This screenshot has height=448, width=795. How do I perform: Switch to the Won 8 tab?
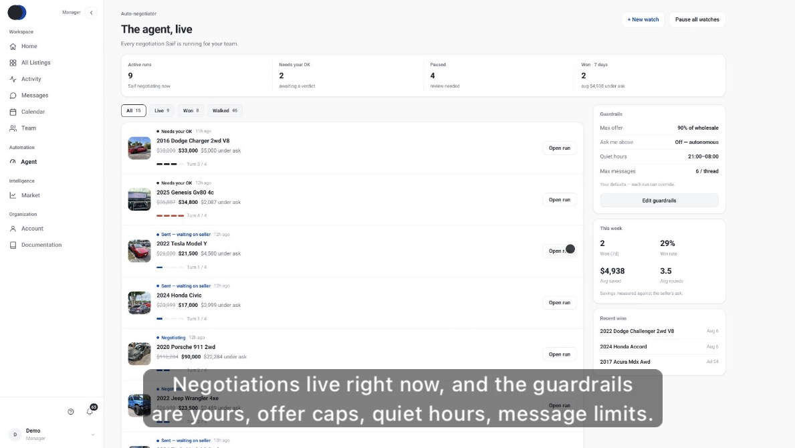coord(191,110)
